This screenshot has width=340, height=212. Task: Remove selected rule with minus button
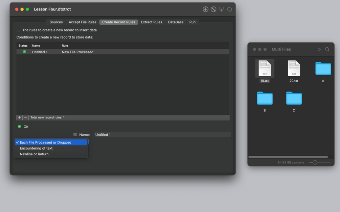click(26, 117)
